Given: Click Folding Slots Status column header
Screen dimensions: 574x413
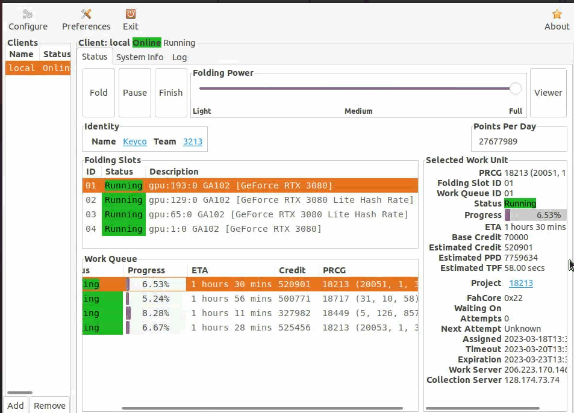Looking at the screenshot, I should click(123, 172).
